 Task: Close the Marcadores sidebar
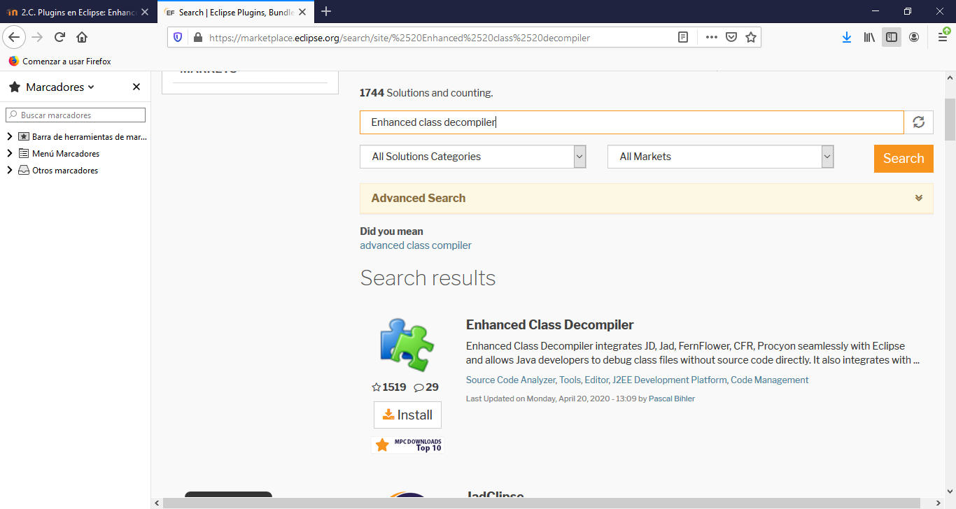tap(136, 87)
